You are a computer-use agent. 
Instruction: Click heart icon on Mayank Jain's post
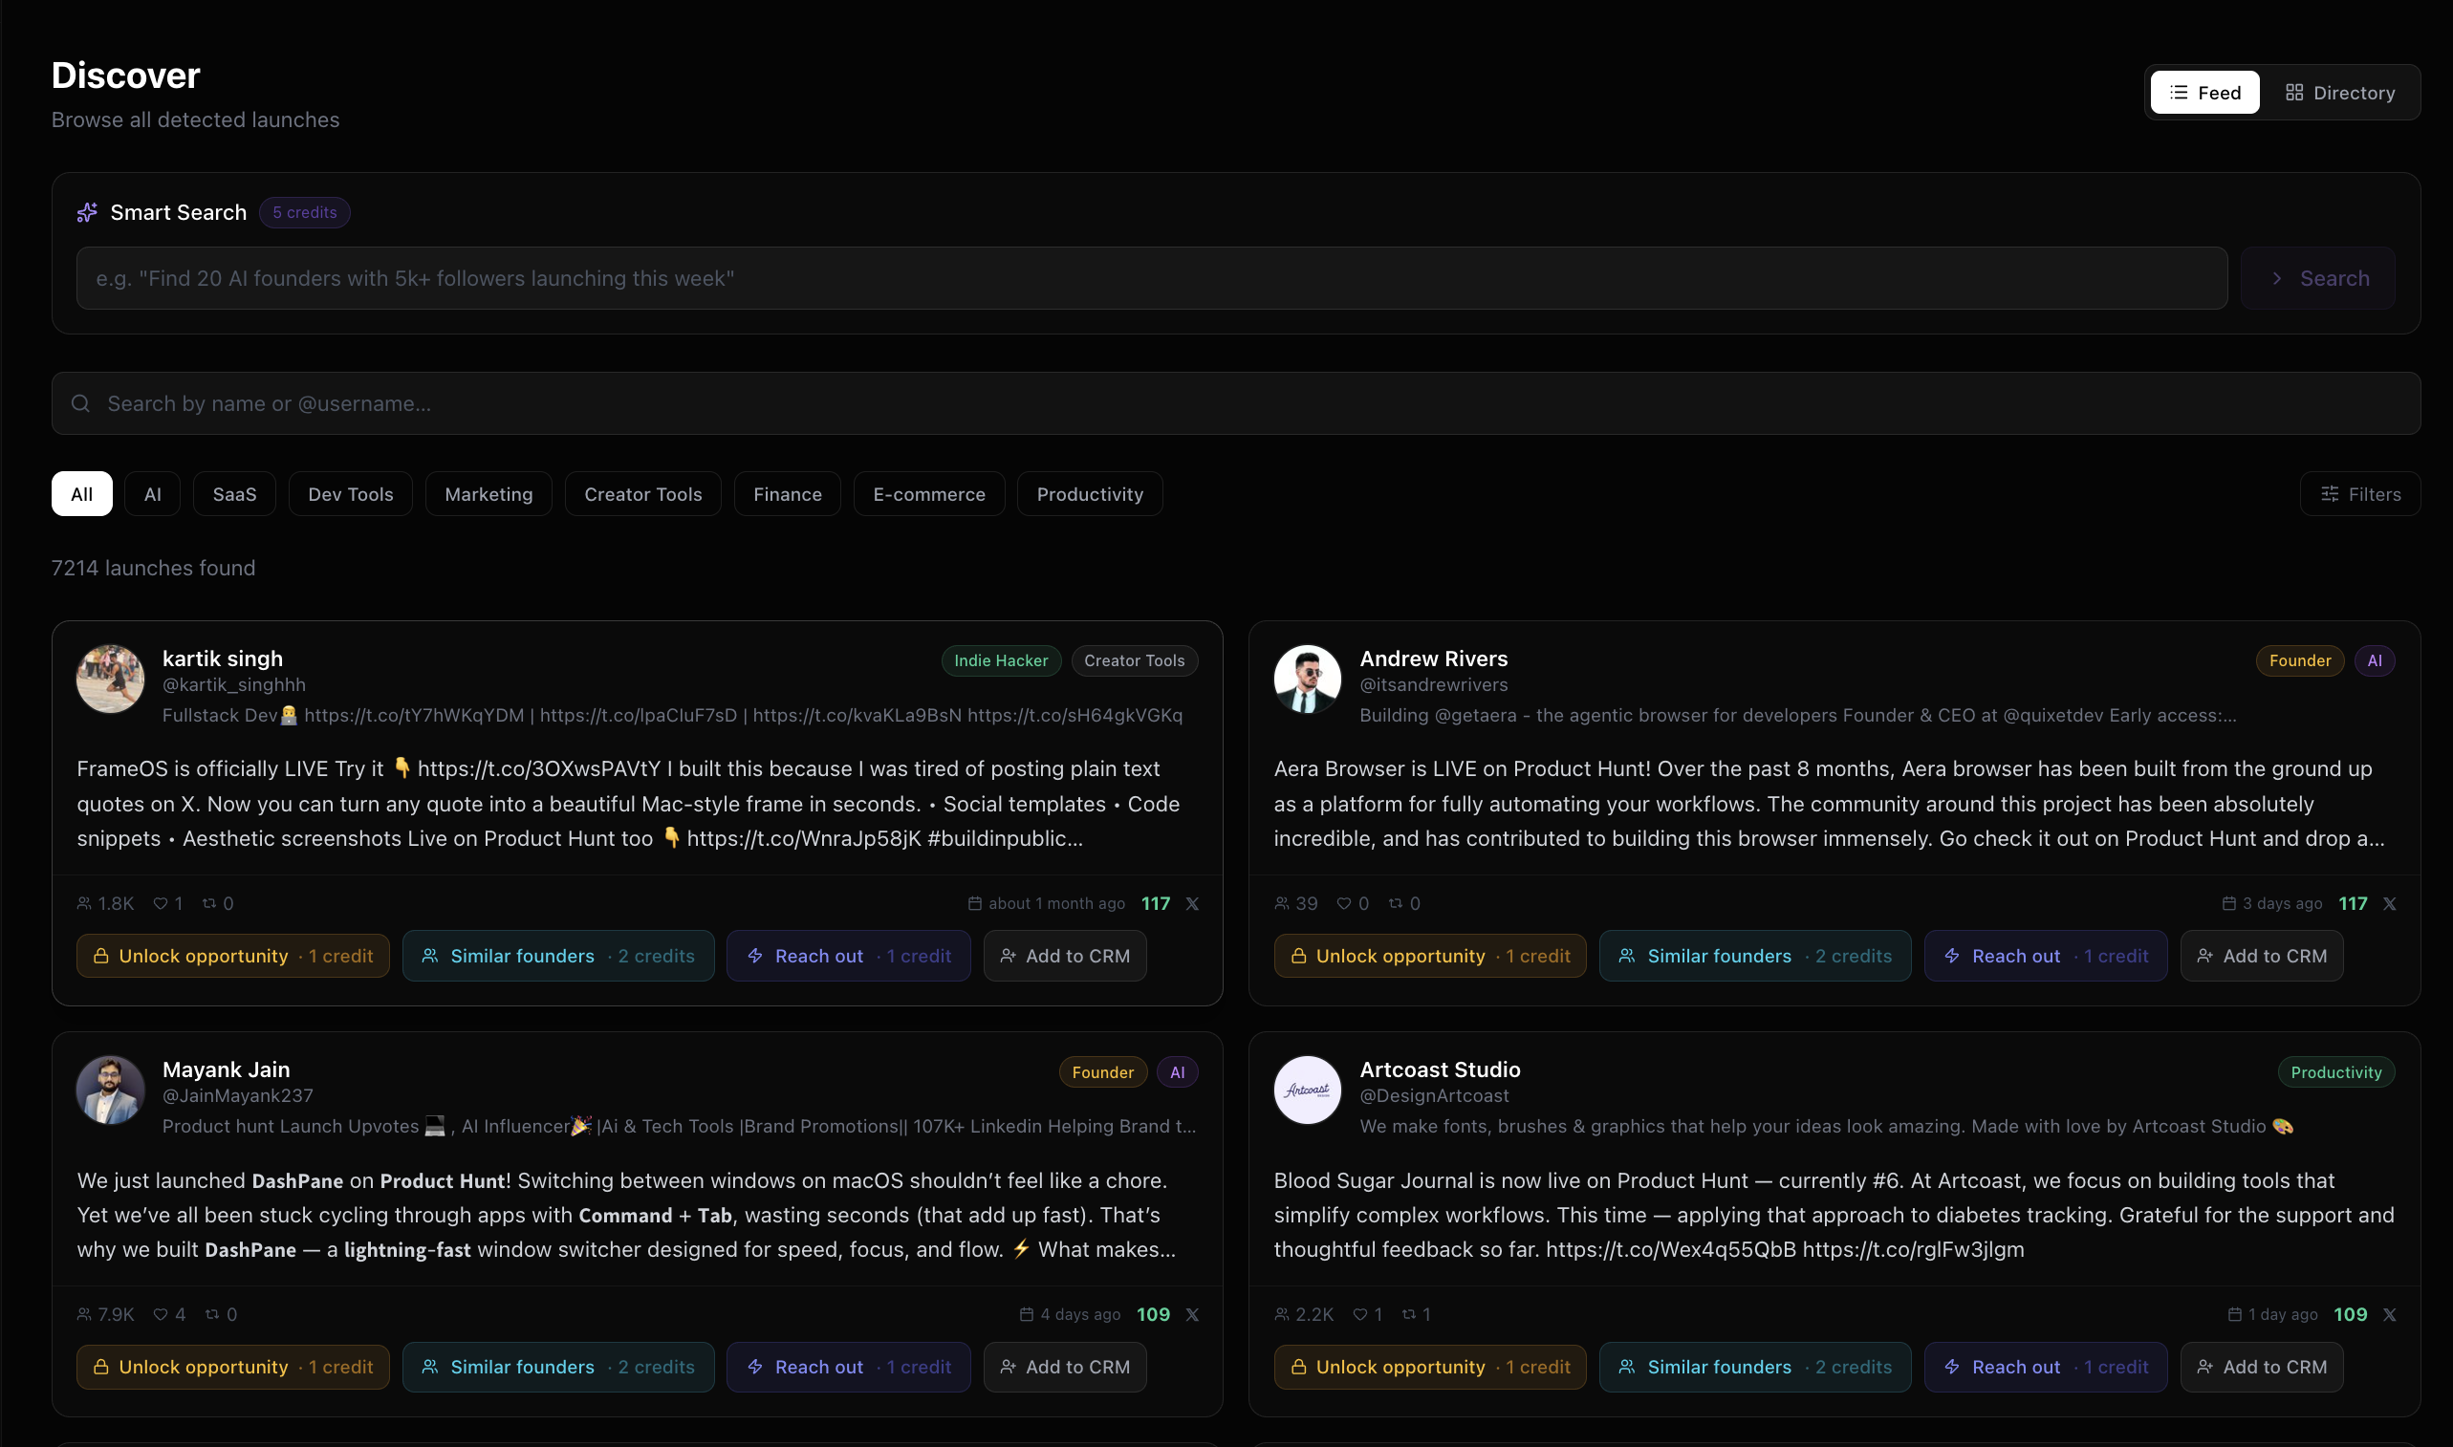pos(161,1314)
